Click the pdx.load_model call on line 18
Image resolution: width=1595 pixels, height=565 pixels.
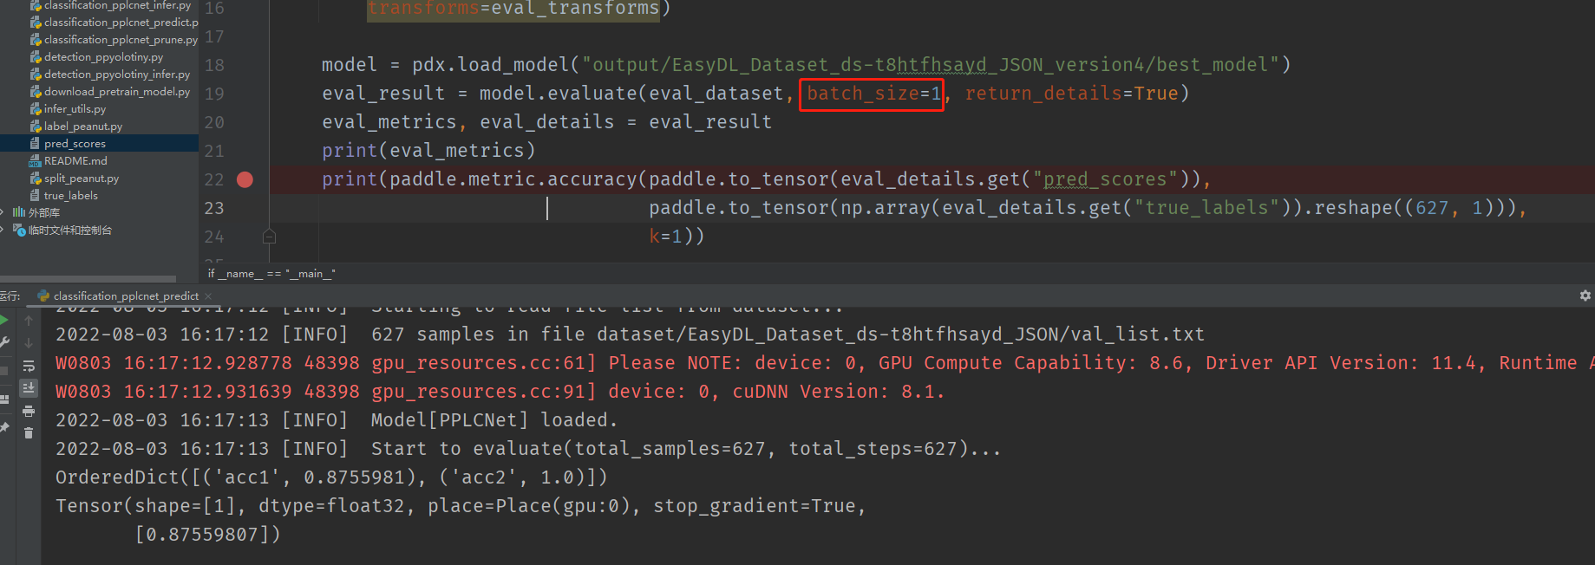(x=492, y=65)
